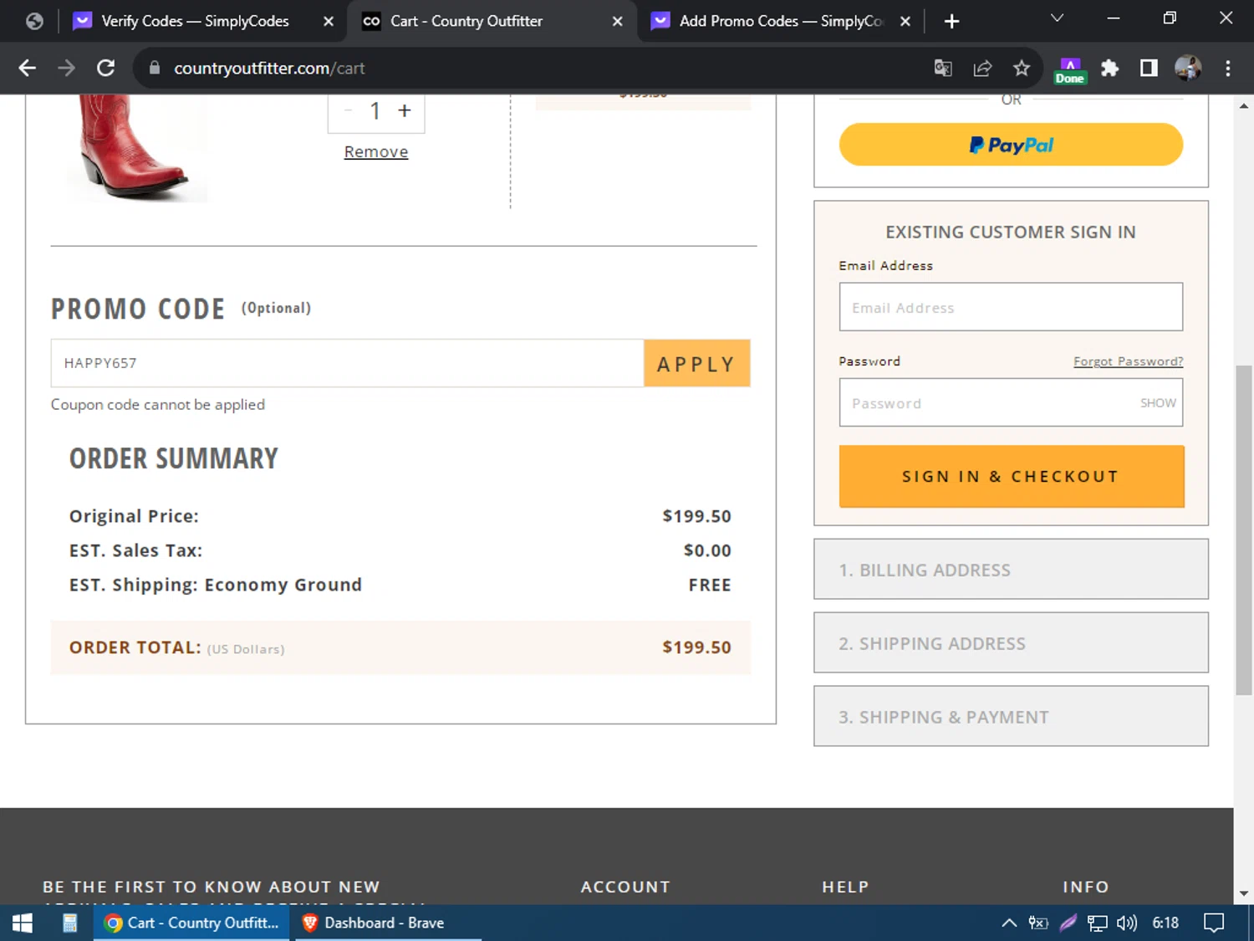Open the tab search chevron
1254x941 pixels.
[1057, 18]
